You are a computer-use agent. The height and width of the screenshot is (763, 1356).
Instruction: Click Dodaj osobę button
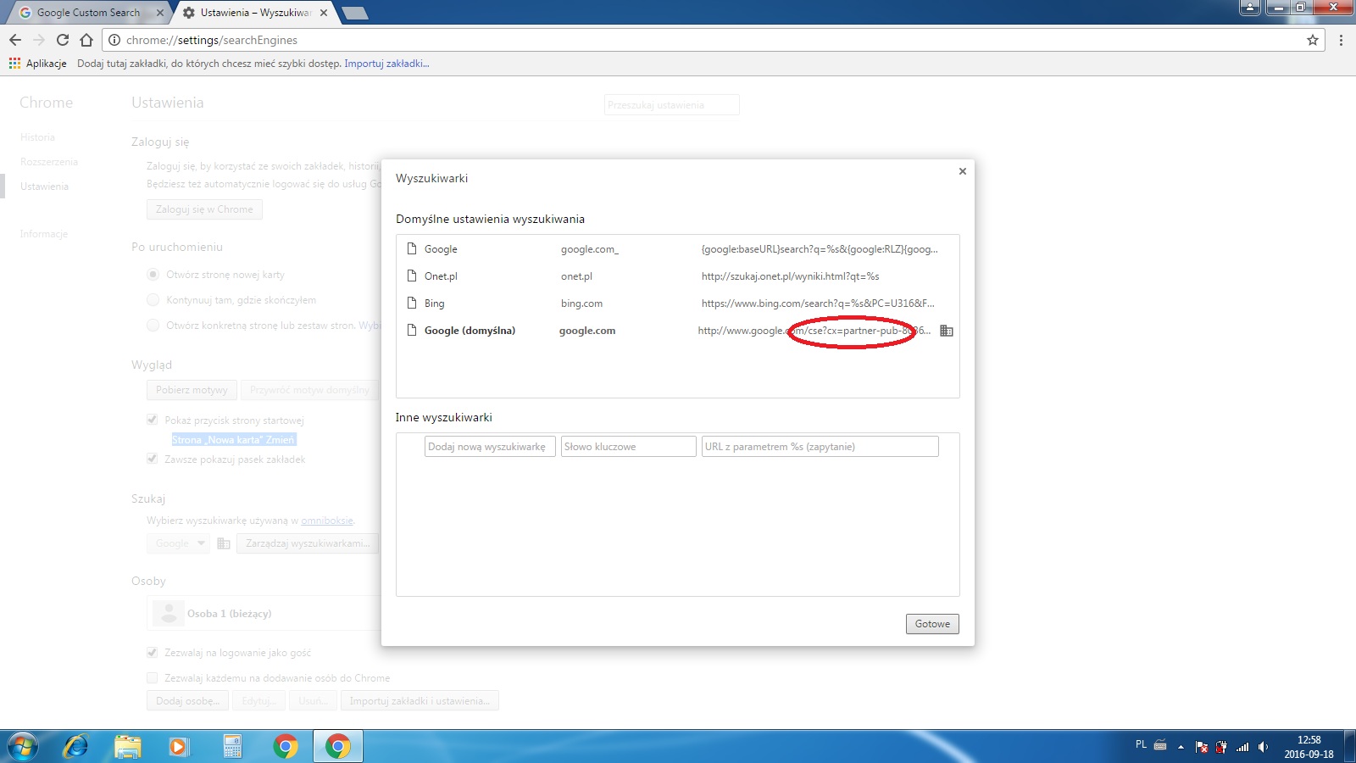[187, 701]
